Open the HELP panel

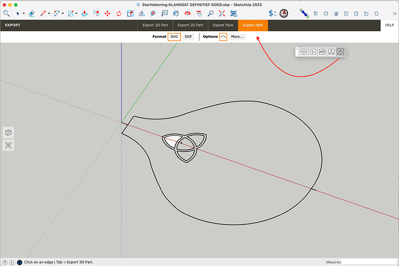(x=389, y=25)
